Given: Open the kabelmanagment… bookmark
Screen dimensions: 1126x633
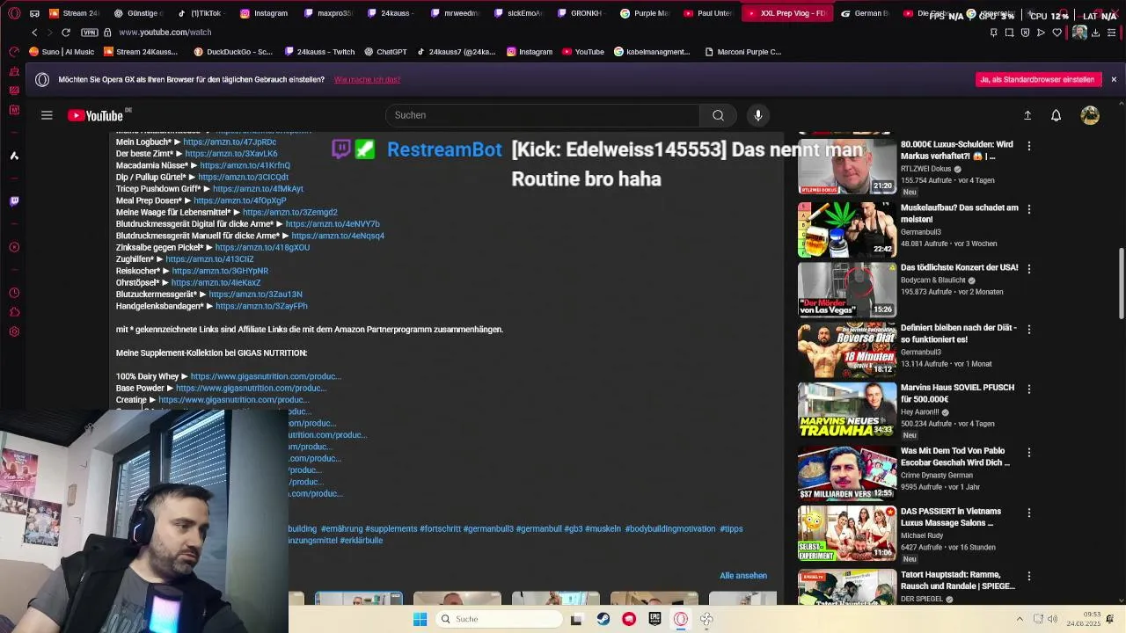Looking at the screenshot, I should pyautogui.click(x=651, y=52).
